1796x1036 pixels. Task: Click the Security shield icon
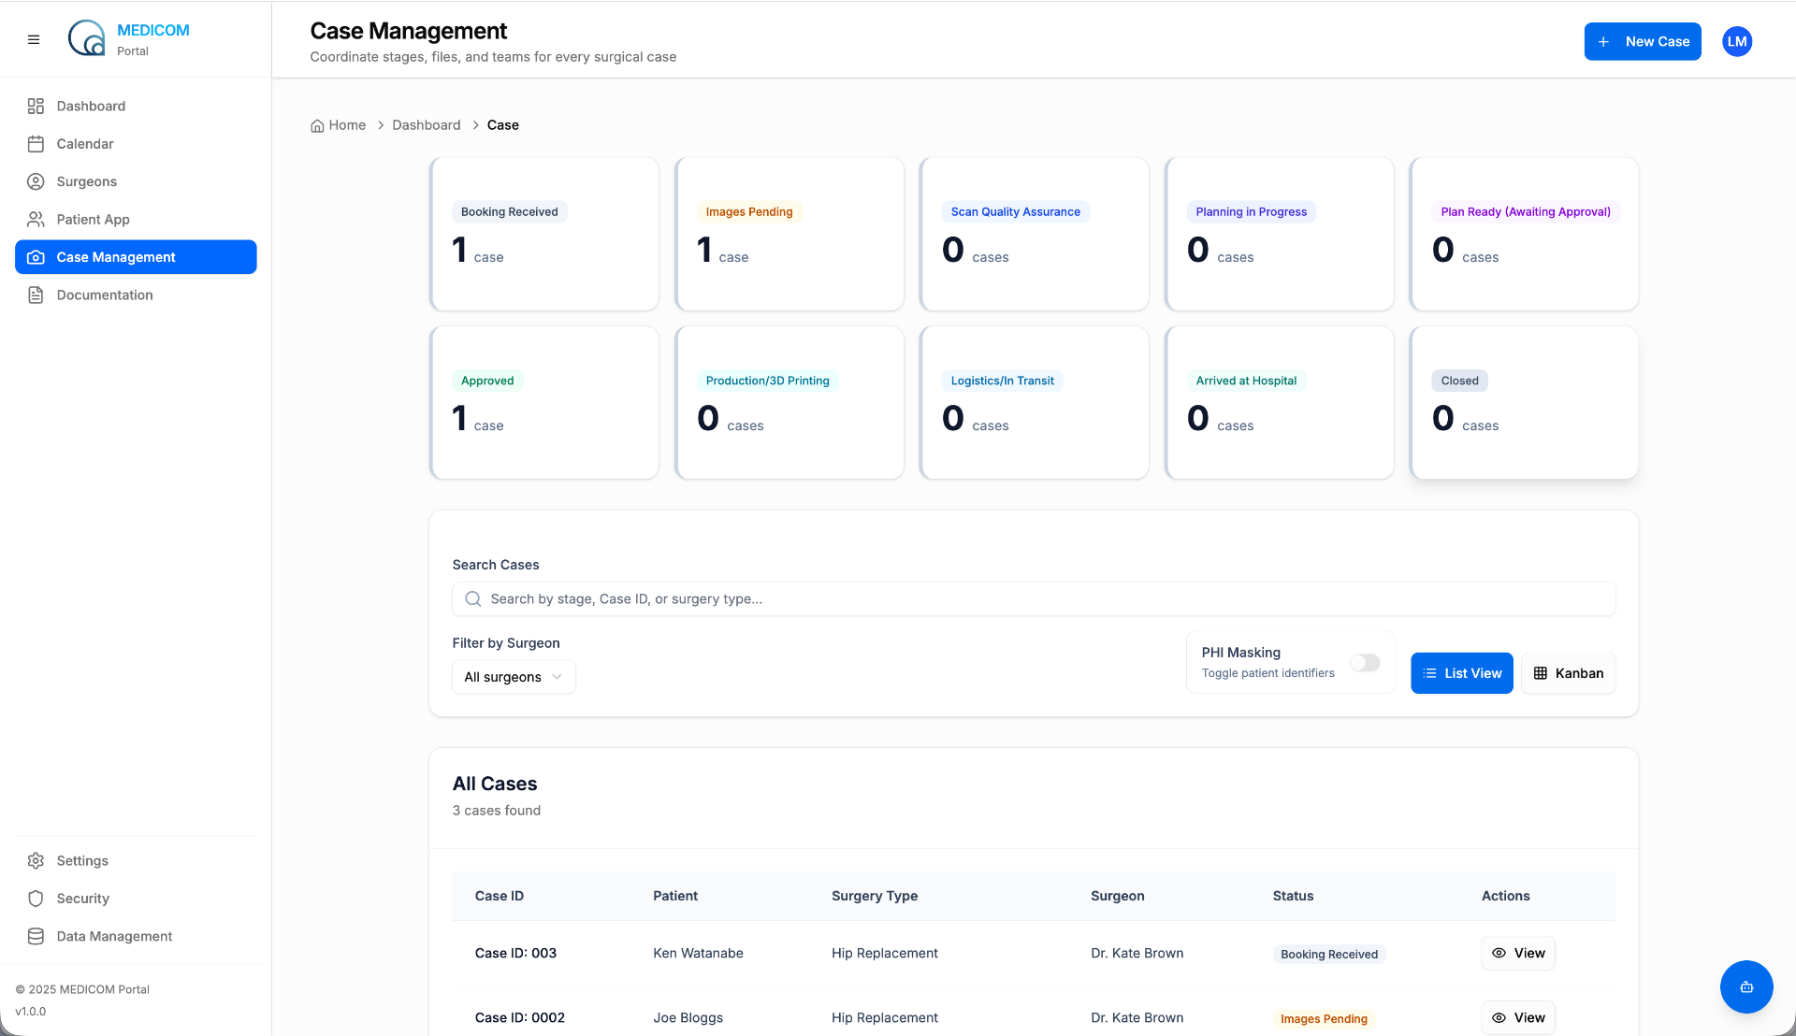click(36, 899)
